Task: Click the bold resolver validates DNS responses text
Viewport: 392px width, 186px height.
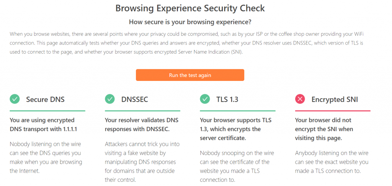Action: point(142,125)
